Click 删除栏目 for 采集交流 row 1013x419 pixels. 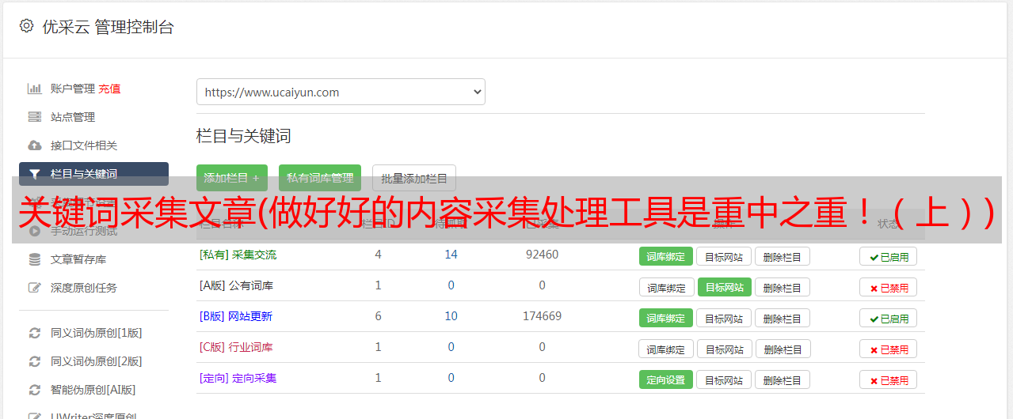point(782,256)
